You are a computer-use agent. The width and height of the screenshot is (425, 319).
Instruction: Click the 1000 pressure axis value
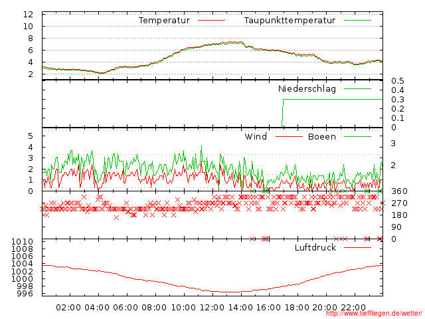pyautogui.click(x=22, y=278)
